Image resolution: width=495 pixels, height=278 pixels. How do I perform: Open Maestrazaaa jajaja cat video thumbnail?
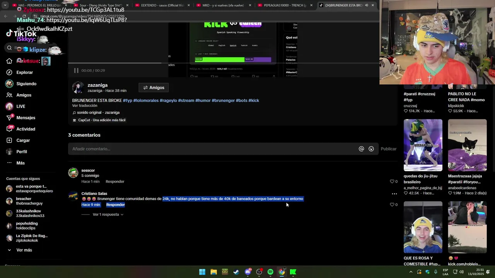tap(467, 145)
